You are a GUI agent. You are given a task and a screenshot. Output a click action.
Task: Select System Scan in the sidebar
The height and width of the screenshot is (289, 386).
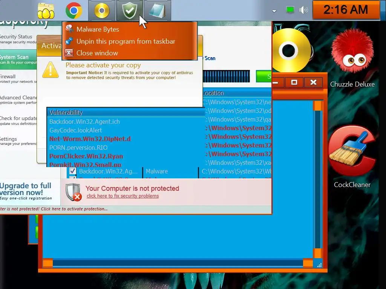(x=18, y=59)
